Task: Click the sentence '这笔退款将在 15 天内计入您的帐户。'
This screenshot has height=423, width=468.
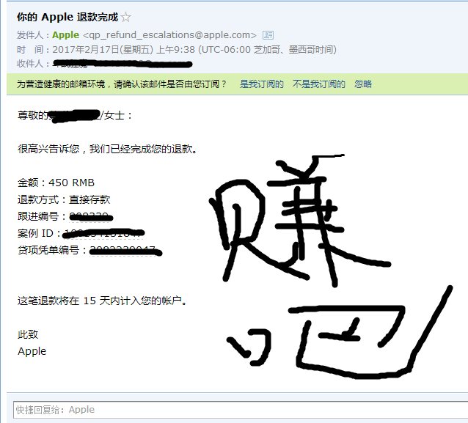Action: (x=102, y=301)
